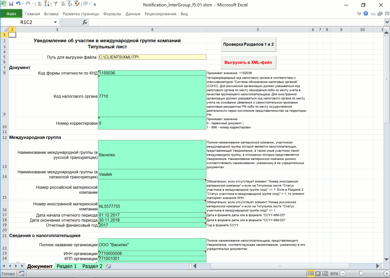Select the cell containing NL5577755
Viewport: 390px width, 278px height.
(x=152, y=206)
